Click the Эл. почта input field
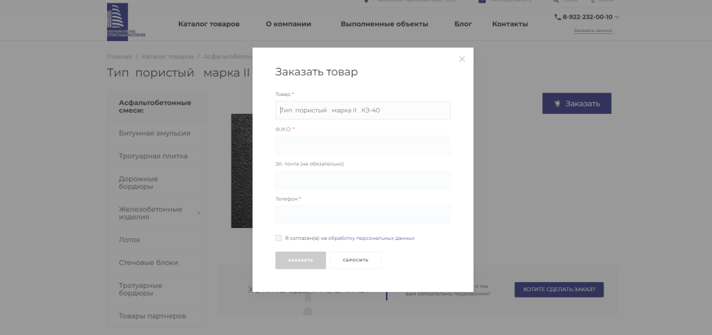Viewport: 712px width, 335px height. tap(362, 180)
